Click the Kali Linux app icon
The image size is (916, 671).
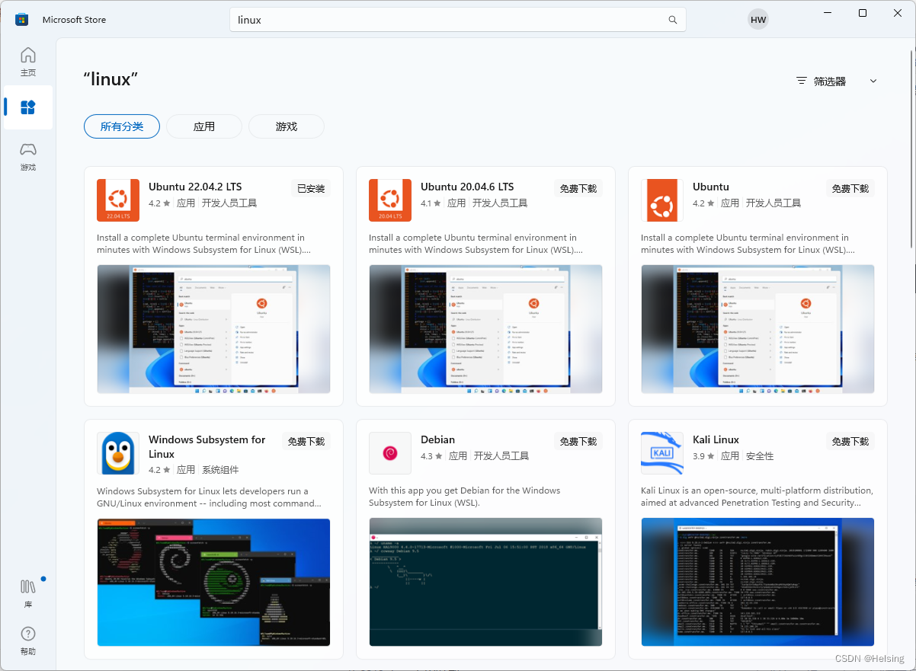(x=662, y=453)
